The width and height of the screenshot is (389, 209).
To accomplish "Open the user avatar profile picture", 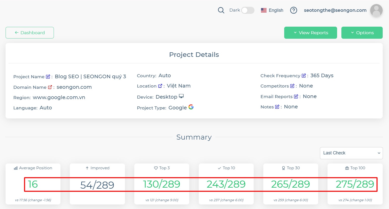I will click(376, 10).
